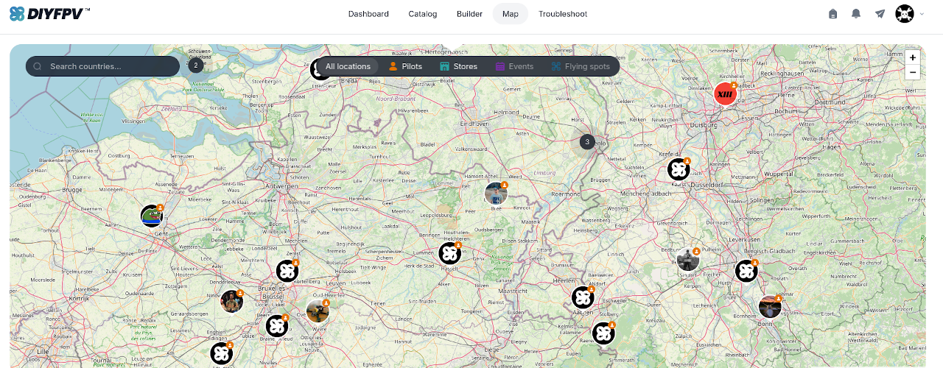The height and width of the screenshot is (368, 943).
Task: Expand the user avatar dropdown menu
Action: coord(910,14)
